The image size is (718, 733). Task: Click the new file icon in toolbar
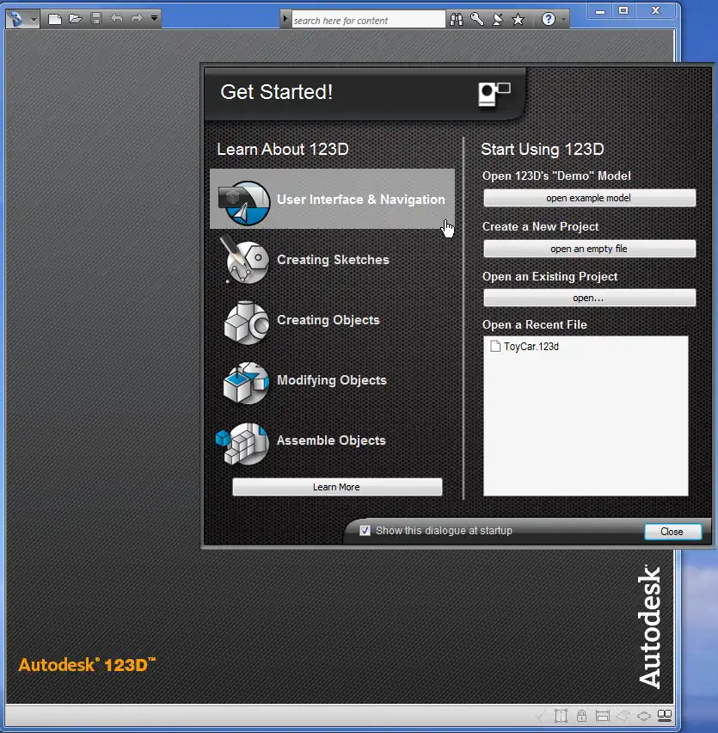tap(55, 19)
